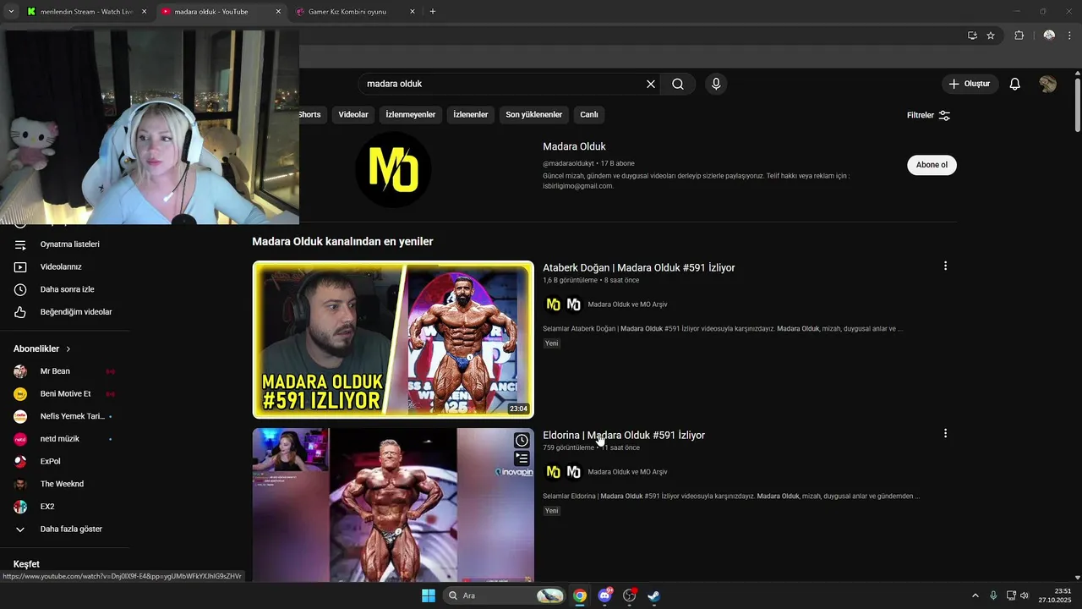Image resolution: width=1082 pixels, height=609 pixels.
Task: Open Beğendiğim videolar in sidebar
Action: (x=76, y=312)
